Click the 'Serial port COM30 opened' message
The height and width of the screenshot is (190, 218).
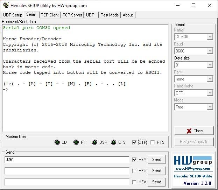pyautogui.click(x=36, y=28)
